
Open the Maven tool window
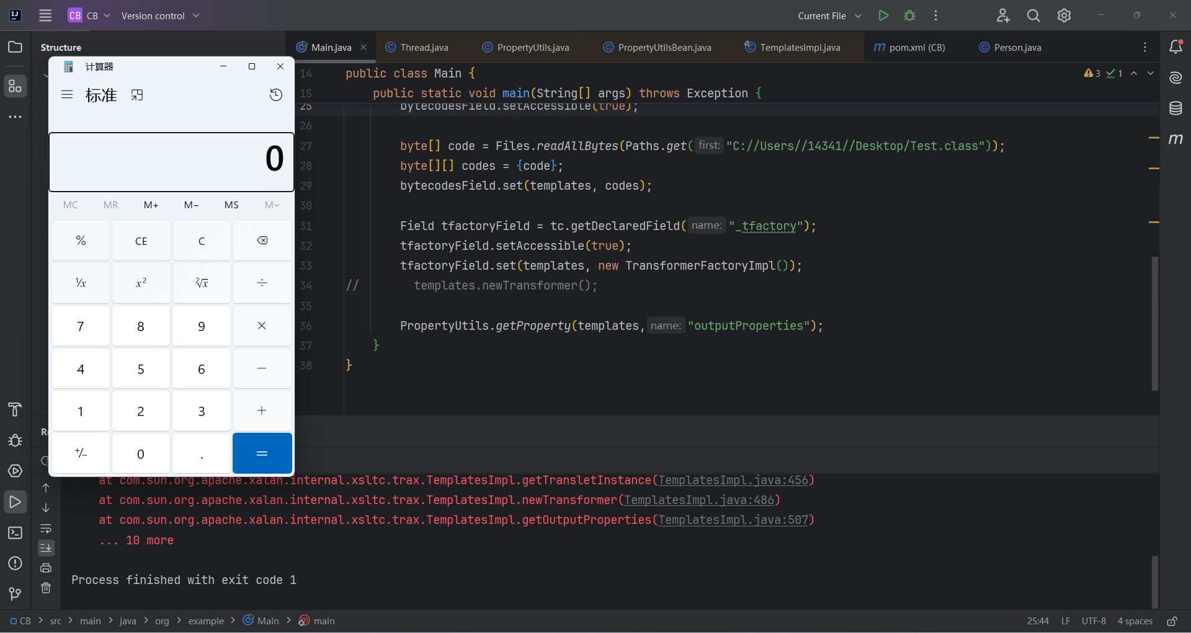1175,139
